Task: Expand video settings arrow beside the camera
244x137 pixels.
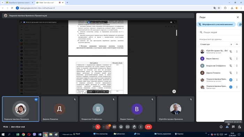Action: [104, 127]
